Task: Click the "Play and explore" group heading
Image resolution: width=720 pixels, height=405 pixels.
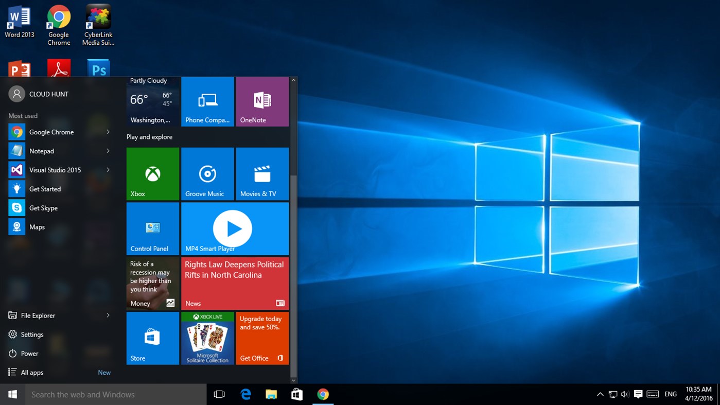Action: coord(149,137)
